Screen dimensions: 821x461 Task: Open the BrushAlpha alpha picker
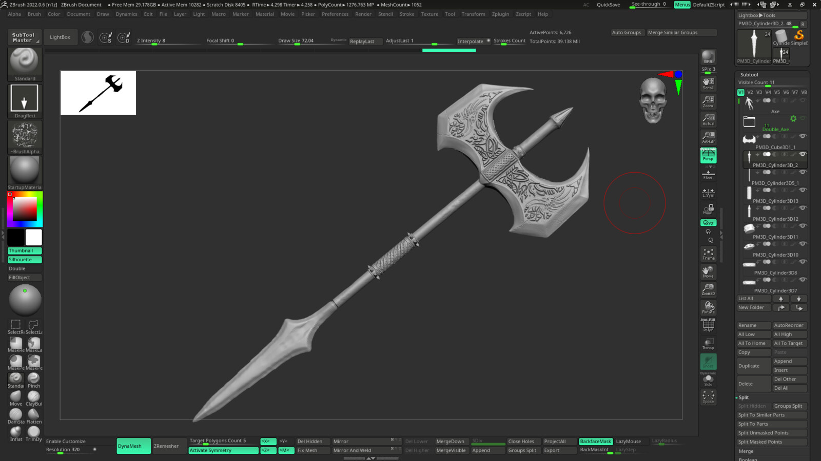25,137
